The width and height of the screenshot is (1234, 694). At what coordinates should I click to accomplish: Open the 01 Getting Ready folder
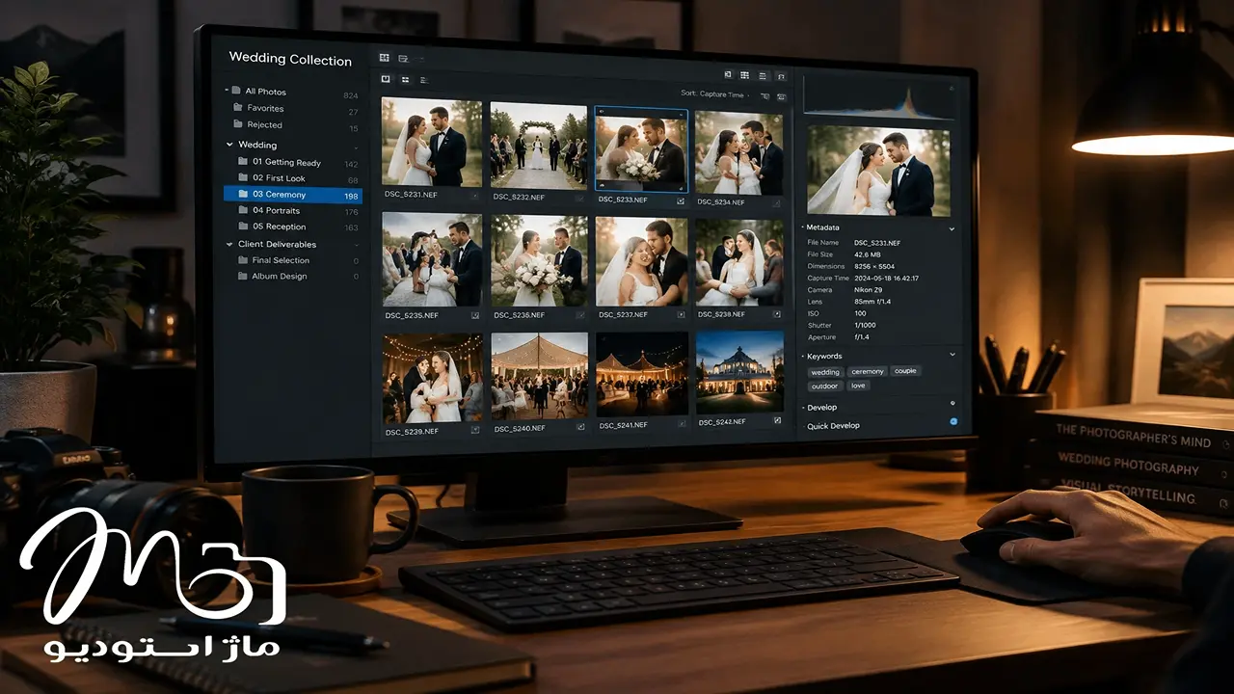[293, 163]
